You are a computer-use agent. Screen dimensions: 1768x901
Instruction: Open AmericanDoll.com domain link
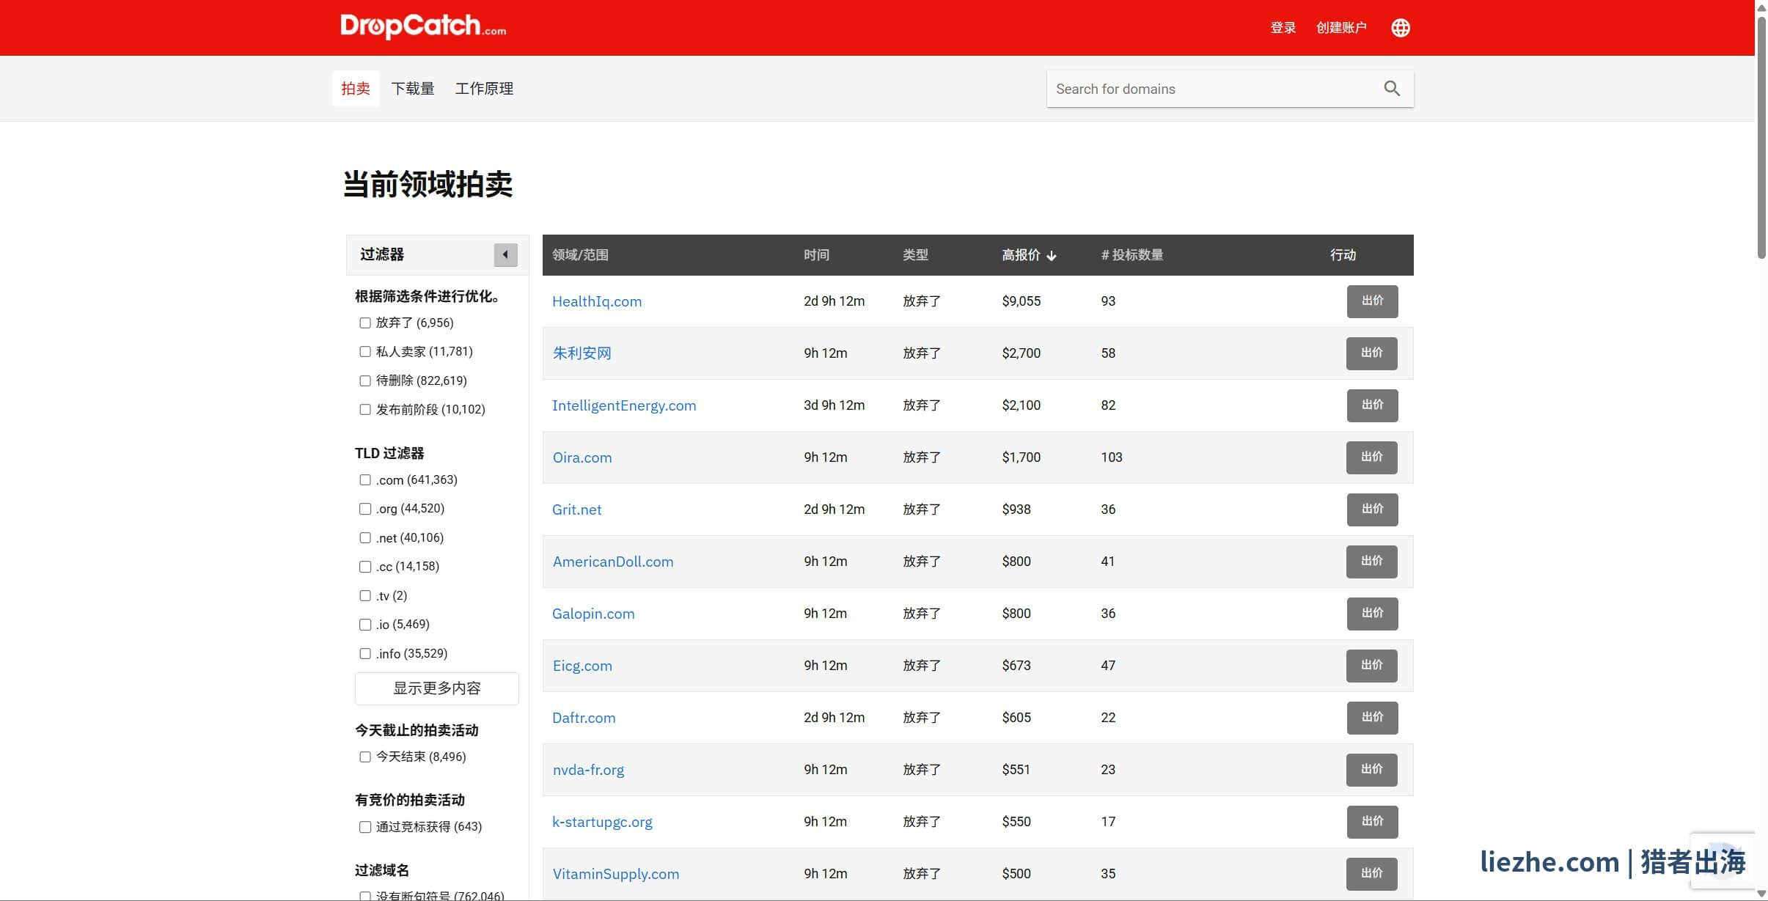[613, 562]
